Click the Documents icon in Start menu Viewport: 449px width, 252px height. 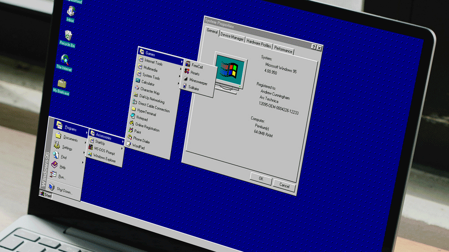coord(58,135)
